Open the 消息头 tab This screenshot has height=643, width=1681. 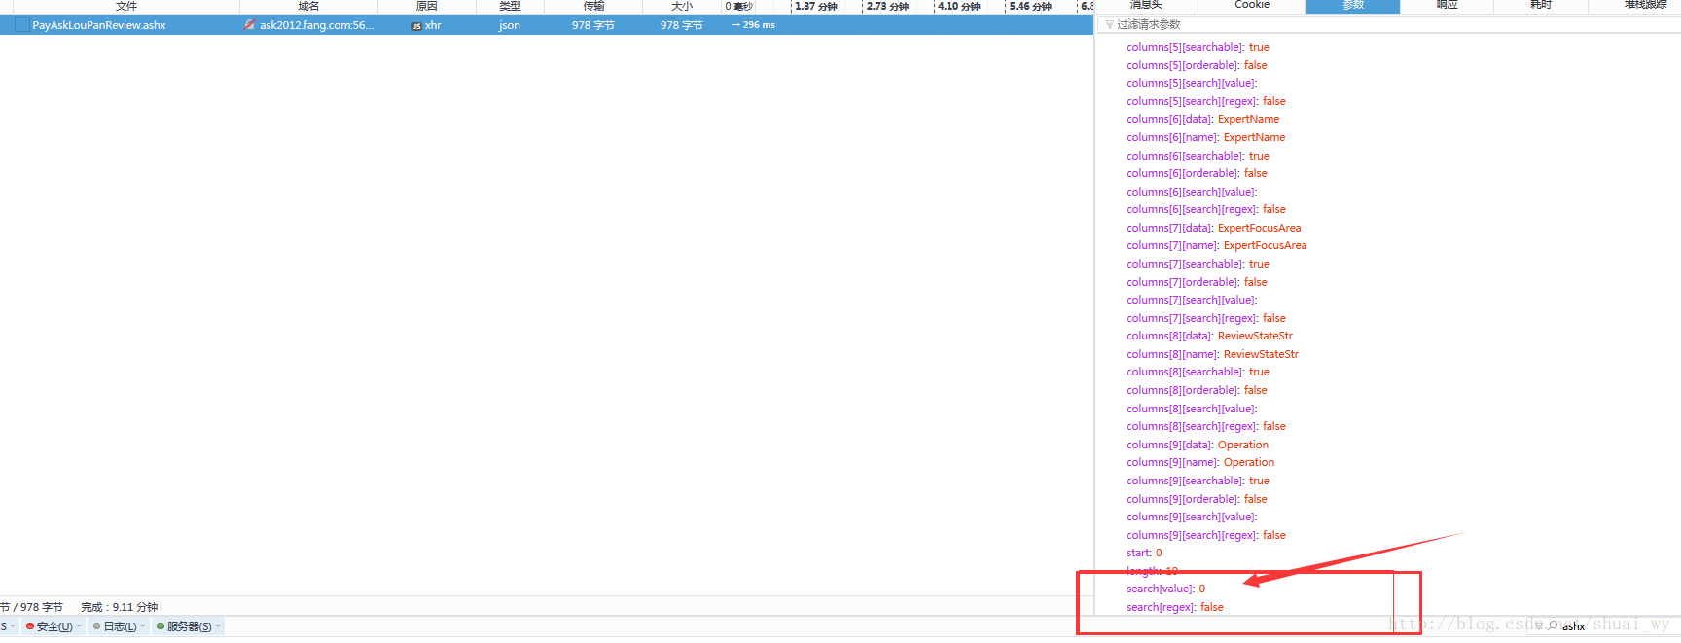1146,5
